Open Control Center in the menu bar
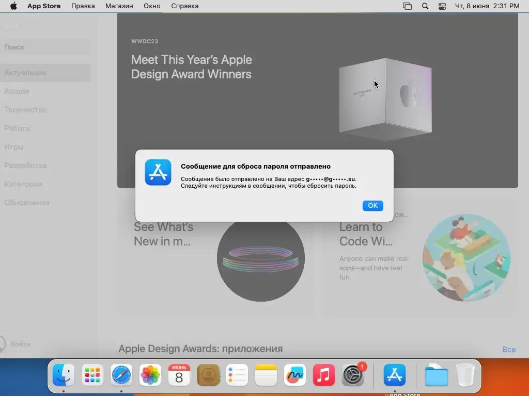This screenshot has height=396, width=529. coord(442,6)
